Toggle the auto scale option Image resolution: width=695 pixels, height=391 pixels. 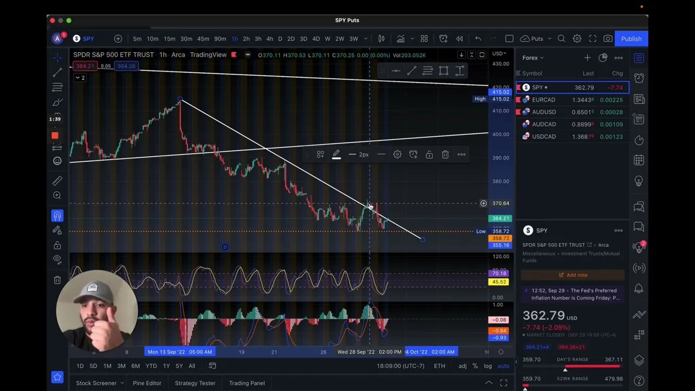click(503, 366)
